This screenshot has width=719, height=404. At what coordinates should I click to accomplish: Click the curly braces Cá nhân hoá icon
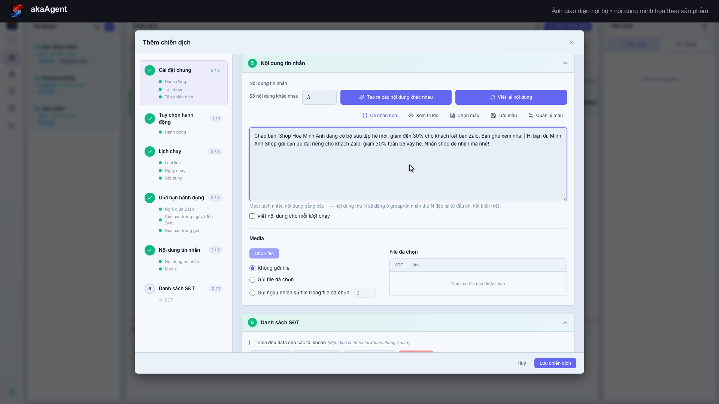[x=365, y=116]
